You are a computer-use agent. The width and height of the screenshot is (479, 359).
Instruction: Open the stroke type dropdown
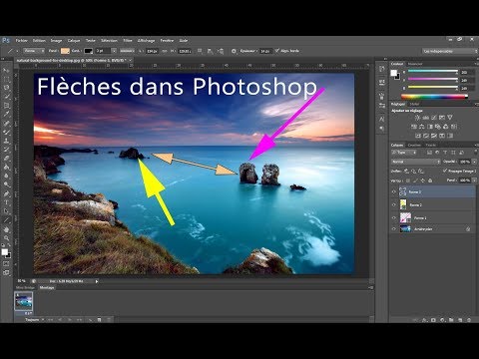coord(127,51)
